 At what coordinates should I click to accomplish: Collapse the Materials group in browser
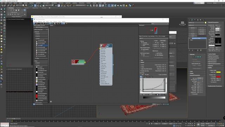tap(41, 32)
